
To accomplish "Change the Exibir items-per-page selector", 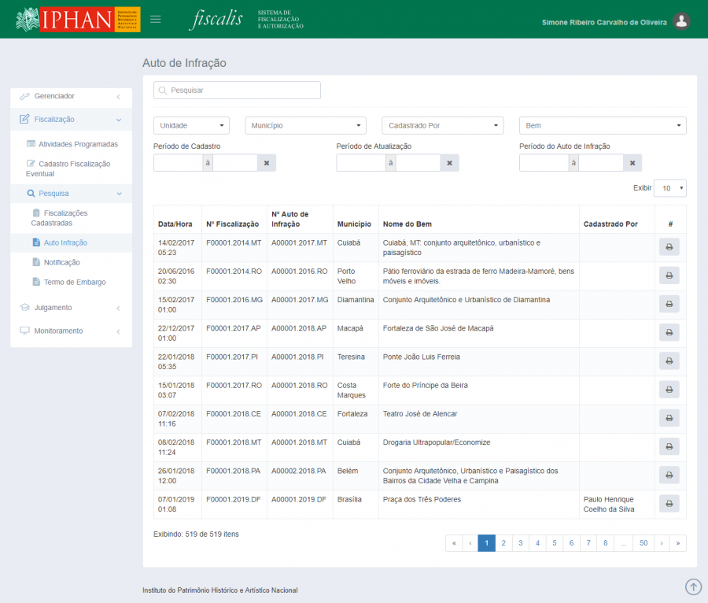I will click(x=669, y=189).
